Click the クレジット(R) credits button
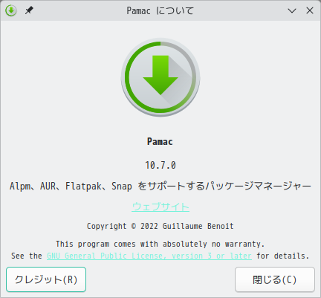 coord(46,279)
